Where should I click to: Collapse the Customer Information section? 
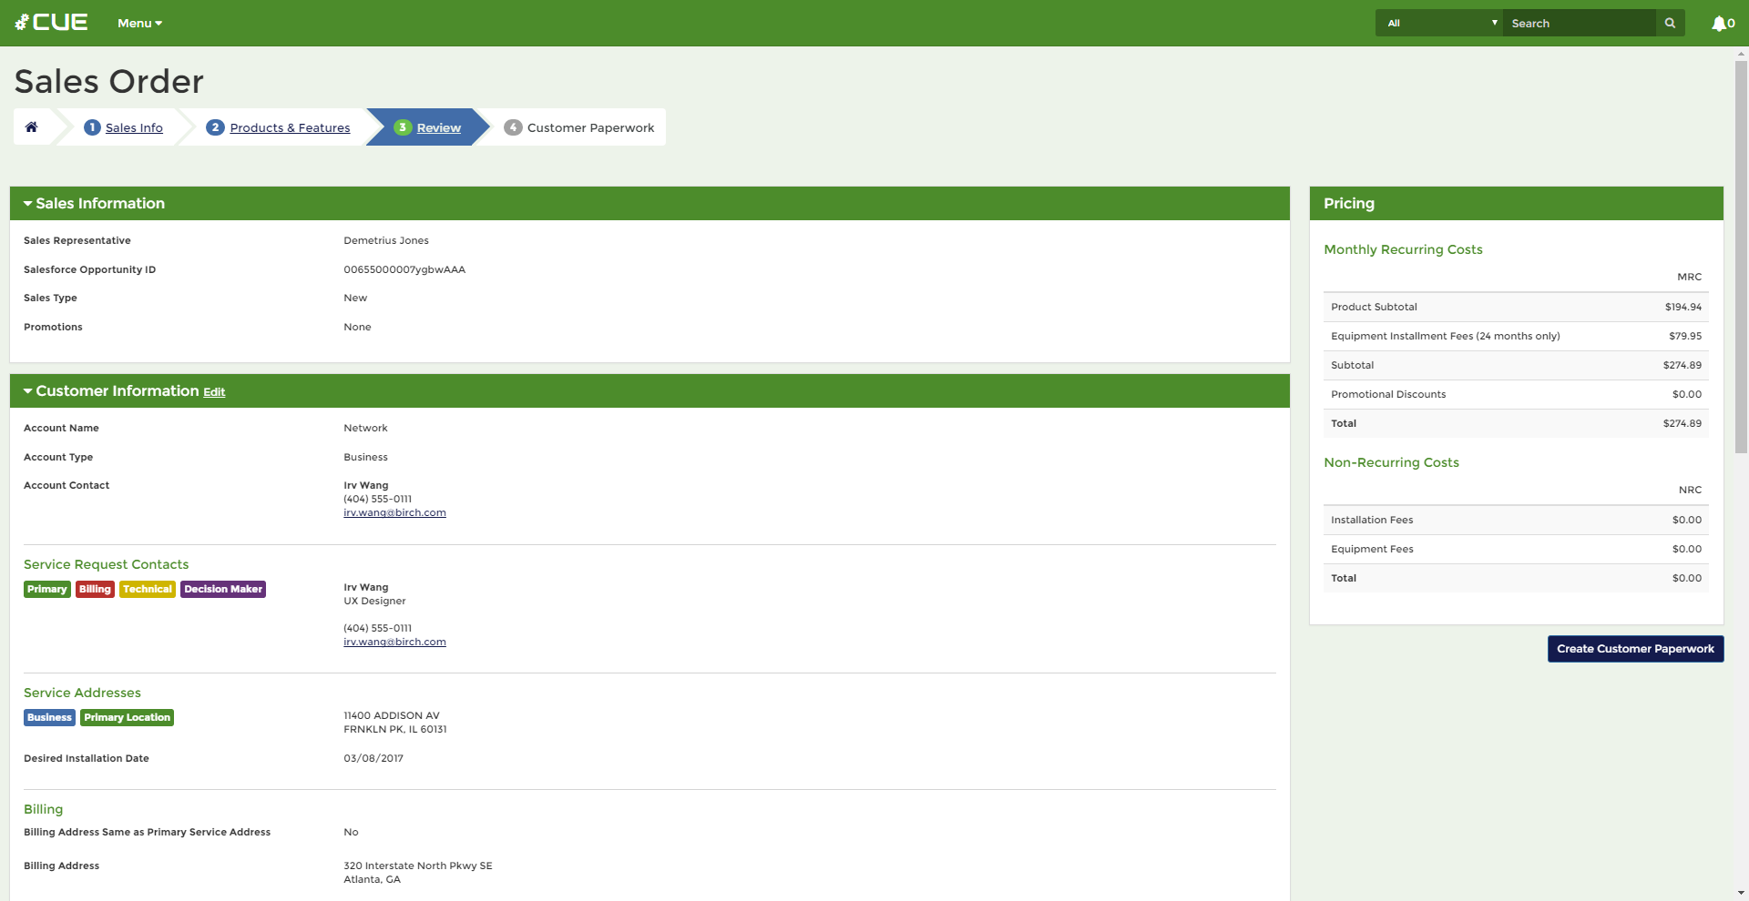(28, 391)
